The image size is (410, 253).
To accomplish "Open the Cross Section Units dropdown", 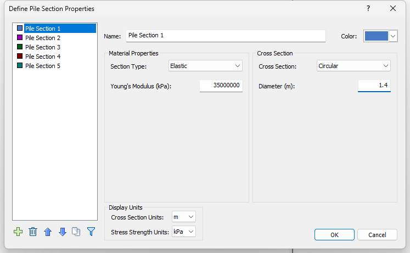I will coord(183,217).
